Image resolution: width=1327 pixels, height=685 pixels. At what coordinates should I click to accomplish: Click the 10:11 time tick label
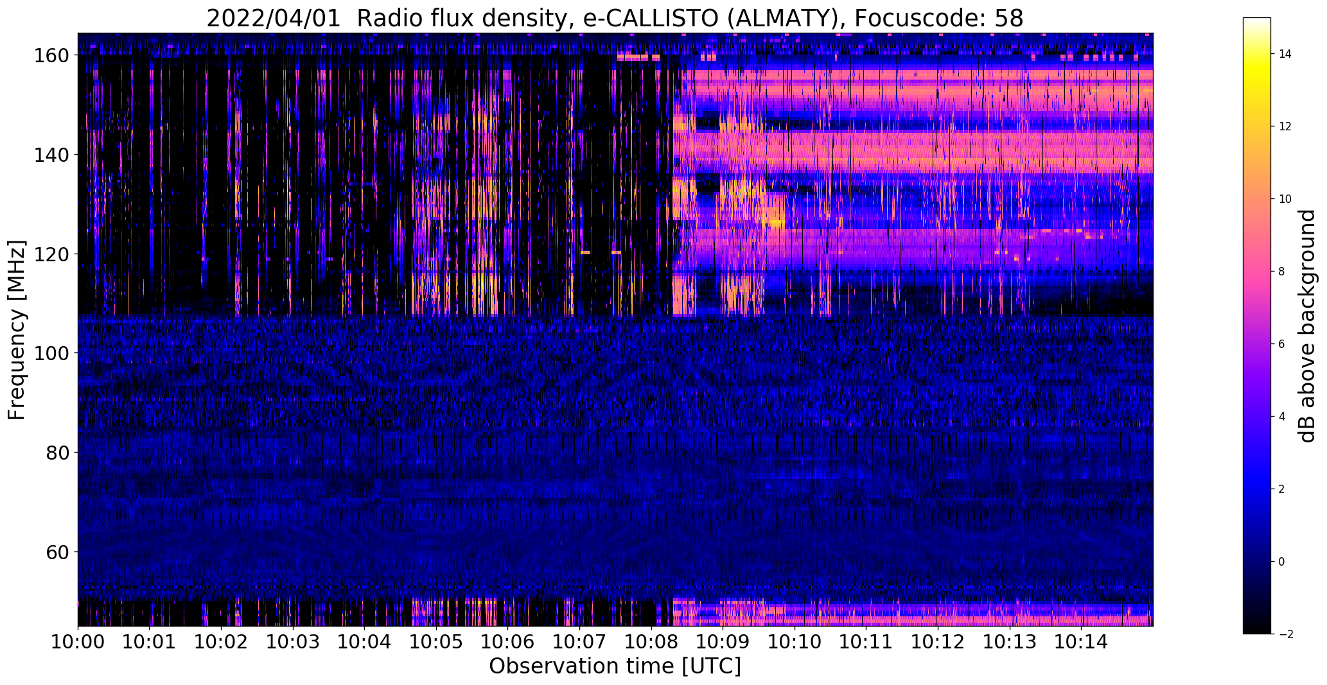tap(866, 641)
